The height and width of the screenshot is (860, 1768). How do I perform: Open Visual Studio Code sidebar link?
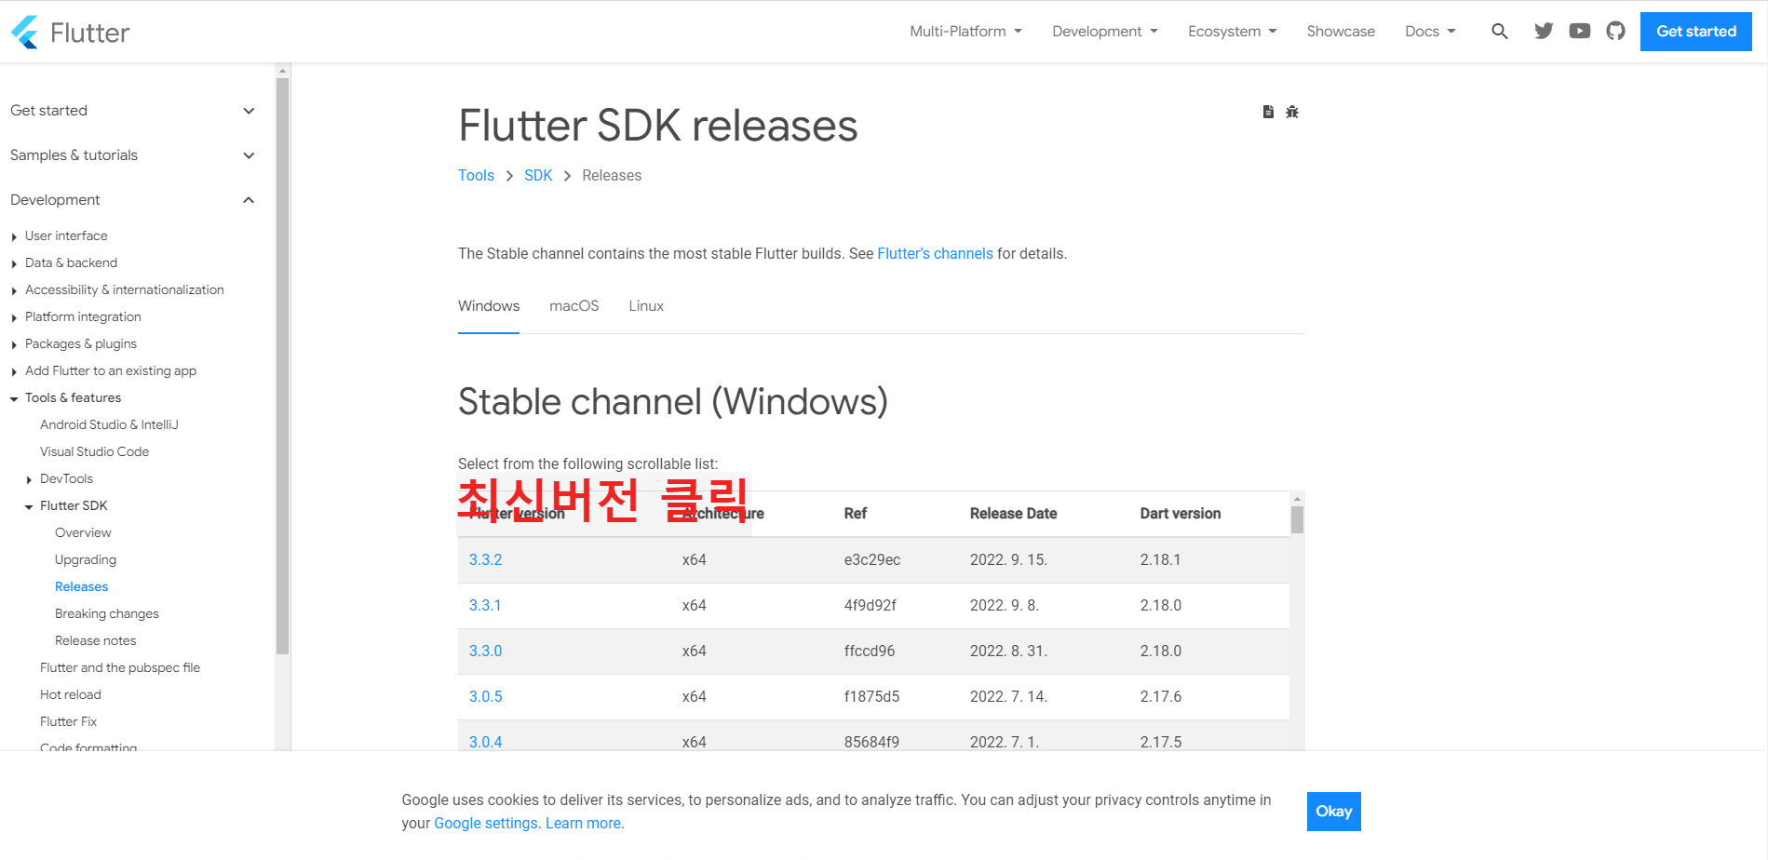94,451
